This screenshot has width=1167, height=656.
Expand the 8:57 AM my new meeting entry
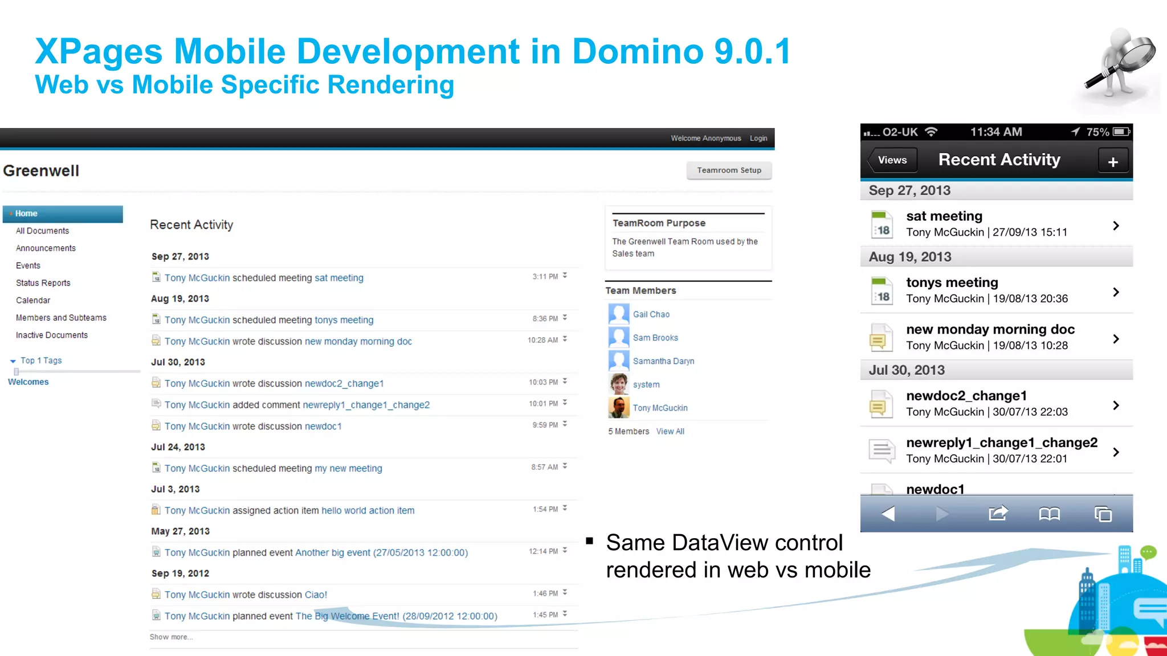click(x=565, y=466)
